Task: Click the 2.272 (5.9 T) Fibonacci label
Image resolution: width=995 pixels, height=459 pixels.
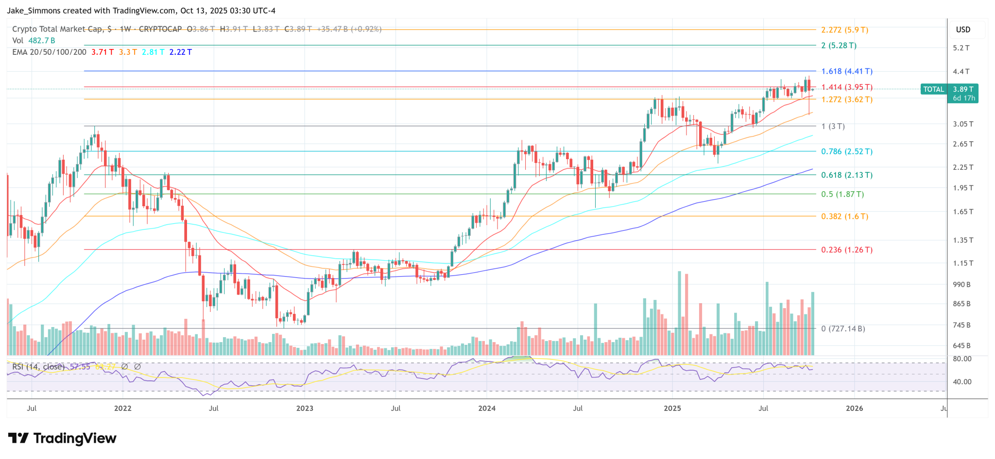Action: tap(844, 30)
